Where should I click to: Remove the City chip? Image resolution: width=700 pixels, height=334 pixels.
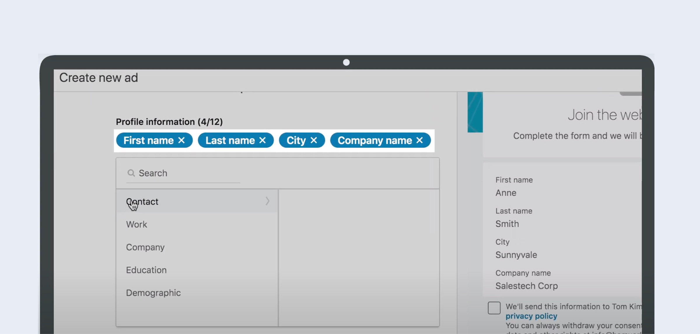pos(314,140)
